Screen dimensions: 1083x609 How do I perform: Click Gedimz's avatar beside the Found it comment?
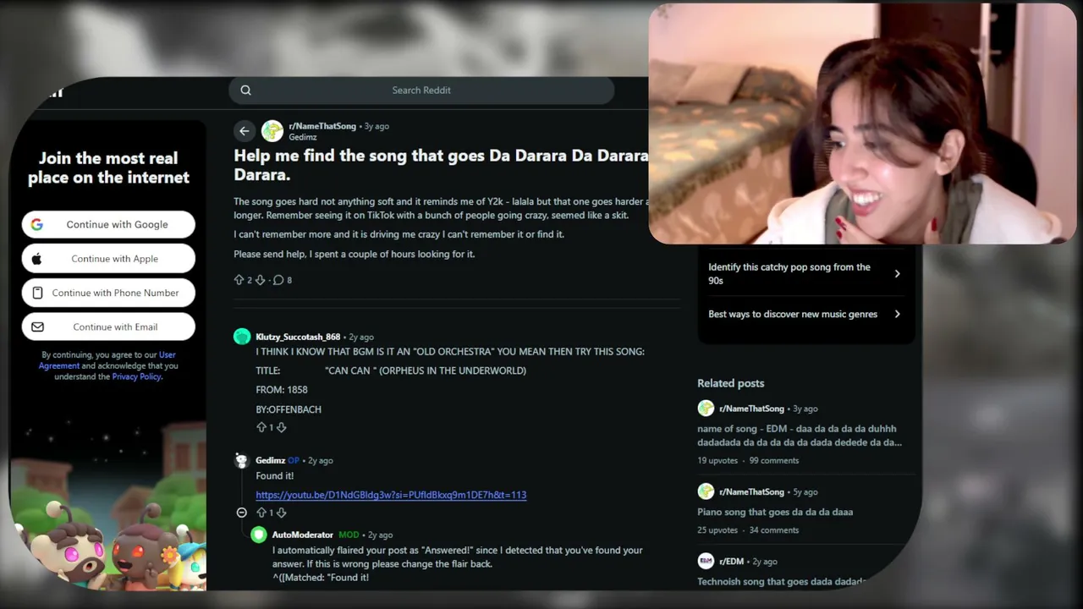242,460
